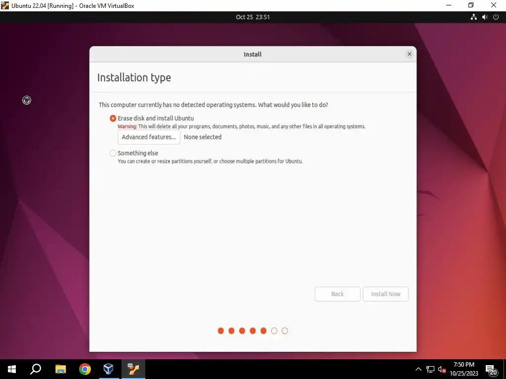Click the Install title bar text
The height and width of the screenshot is (379, 506).
[x=253, y=54]
